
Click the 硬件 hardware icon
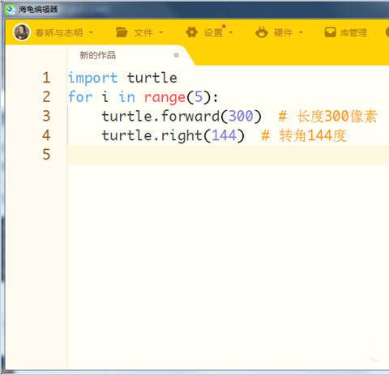[262, 32]
